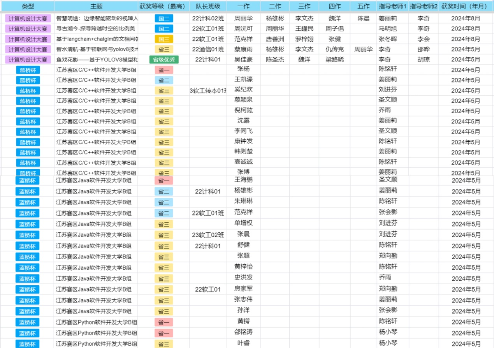Select the cell '周子倡'
Image resolution: width=494 pixels, height=348 pixels.
point(334,28)
